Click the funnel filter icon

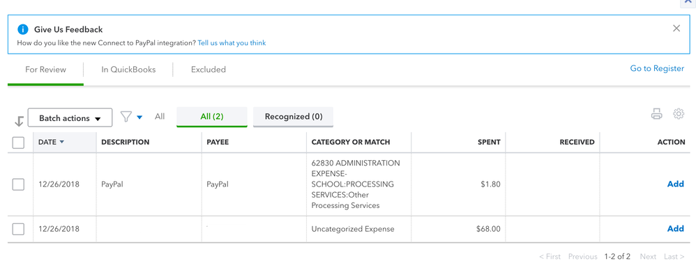[126, 117]
